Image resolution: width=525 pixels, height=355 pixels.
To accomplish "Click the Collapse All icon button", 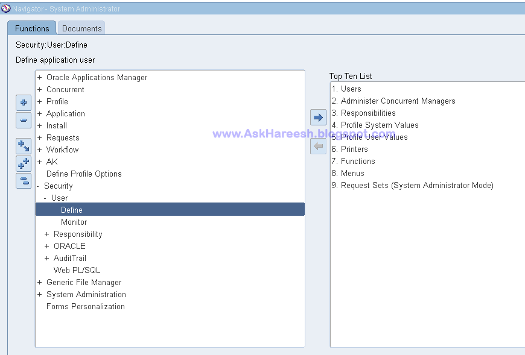I will 24,181.
